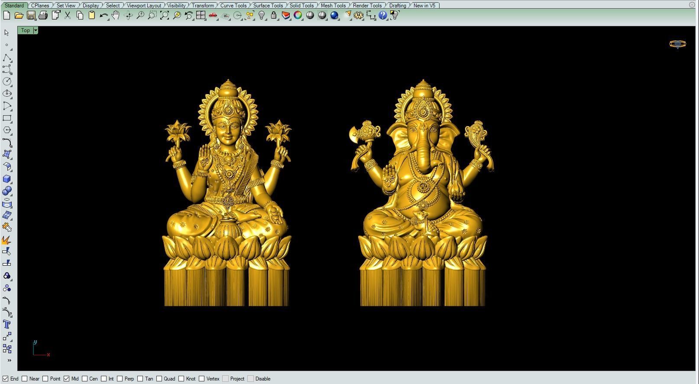This screenshot has width=699, height=384.
Task: Enable the Quad osnap checkbox
Action: [159, 379]
